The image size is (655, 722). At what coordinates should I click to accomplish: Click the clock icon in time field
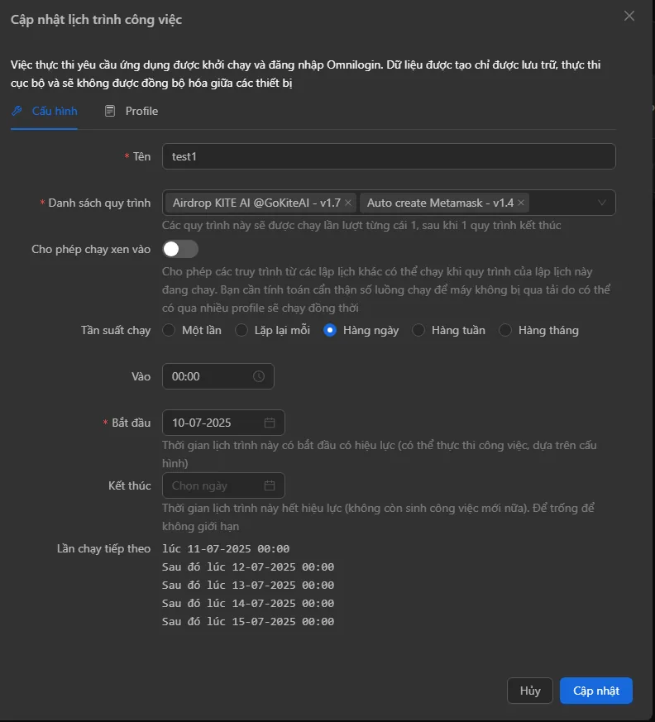pos(259,376)
